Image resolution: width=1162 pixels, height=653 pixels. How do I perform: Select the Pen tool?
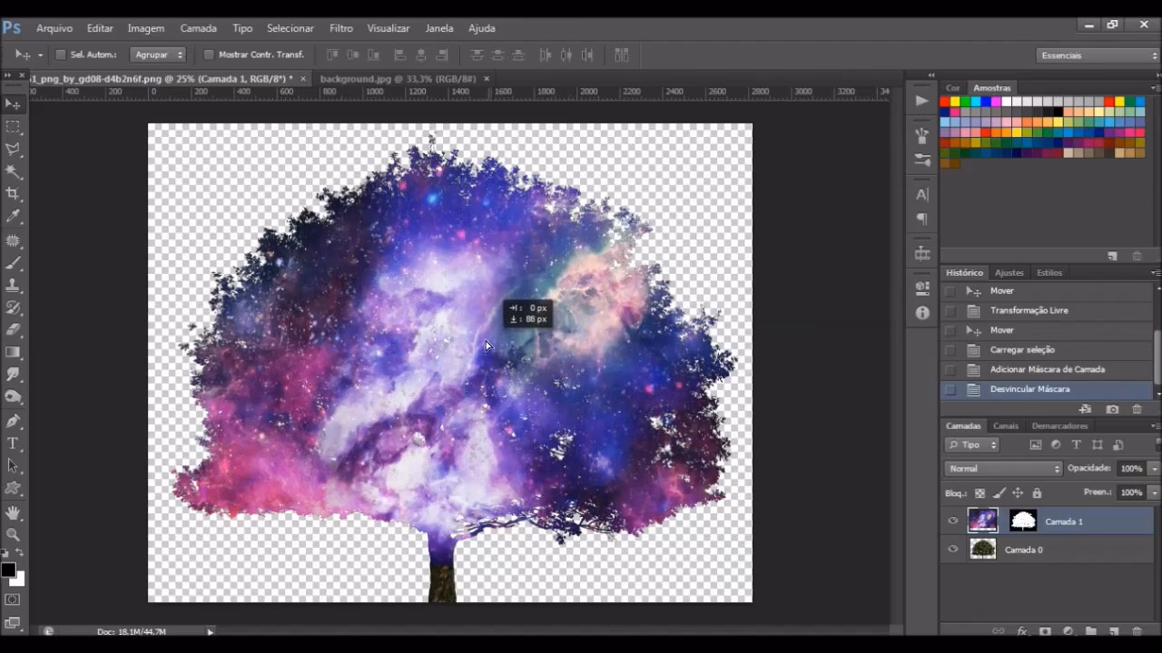(13, 421)
